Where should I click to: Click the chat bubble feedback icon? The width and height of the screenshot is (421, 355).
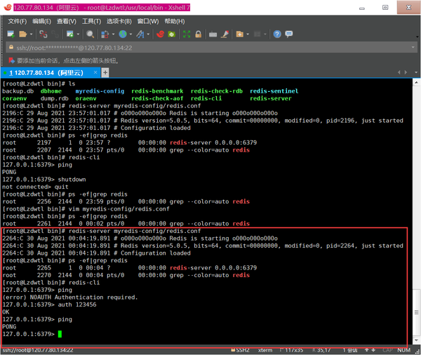click(x=288, y=34)
